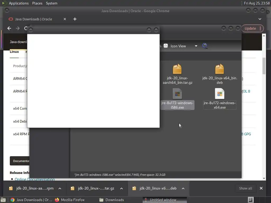Click the MATE logo icon in top panel
Screen dimensions: 271x203
point(4,3)
